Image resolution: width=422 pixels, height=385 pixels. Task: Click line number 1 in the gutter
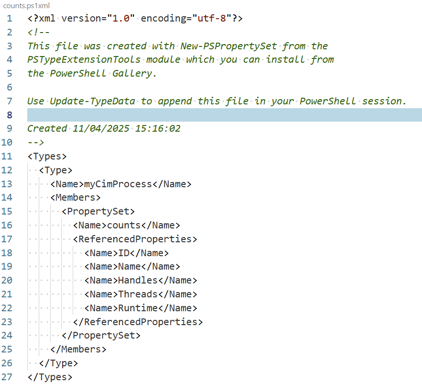10,19
